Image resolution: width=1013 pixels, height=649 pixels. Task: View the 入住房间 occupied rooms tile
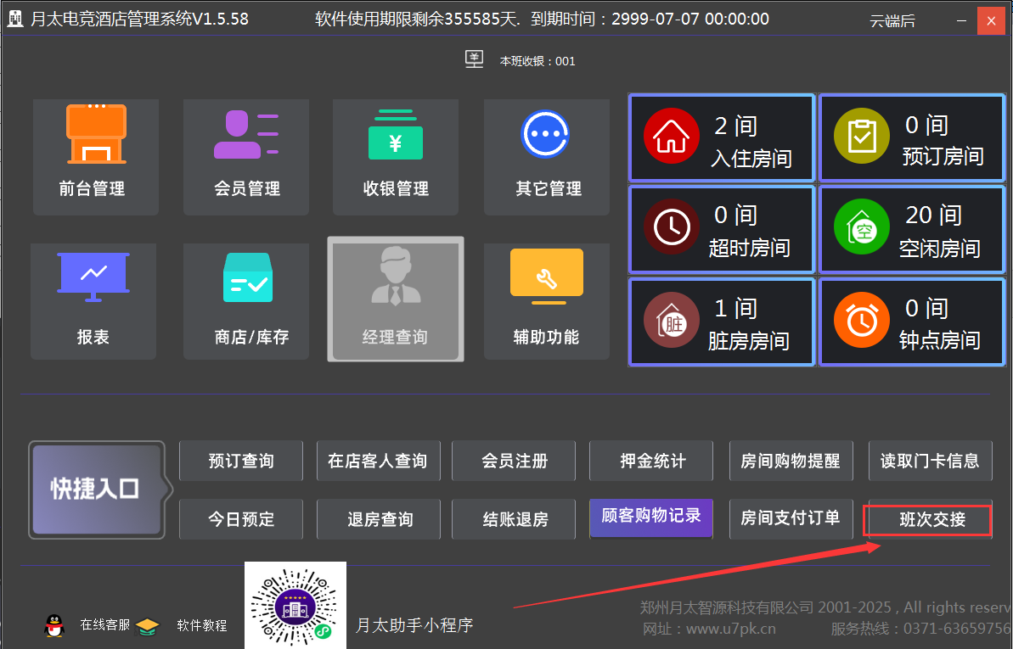[x=722, y=139]
